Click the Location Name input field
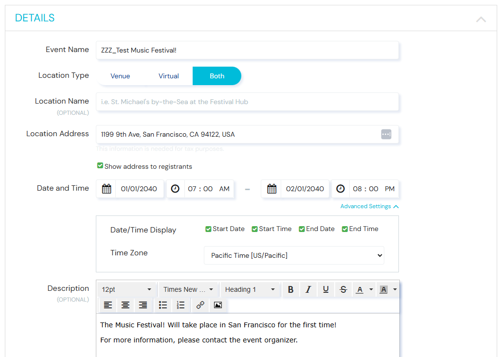Screen dimensions: 504x357 (247, 102)
